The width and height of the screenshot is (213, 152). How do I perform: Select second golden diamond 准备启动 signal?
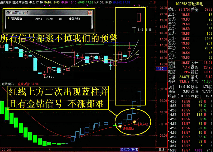(x=135, y=122)
